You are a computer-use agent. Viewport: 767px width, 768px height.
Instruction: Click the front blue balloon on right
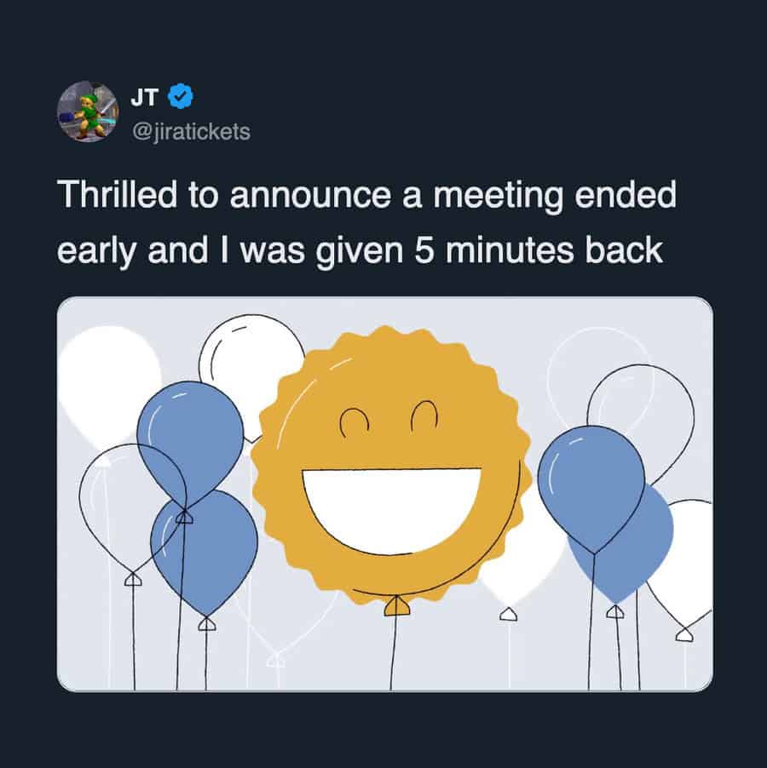tap(591, 481)
